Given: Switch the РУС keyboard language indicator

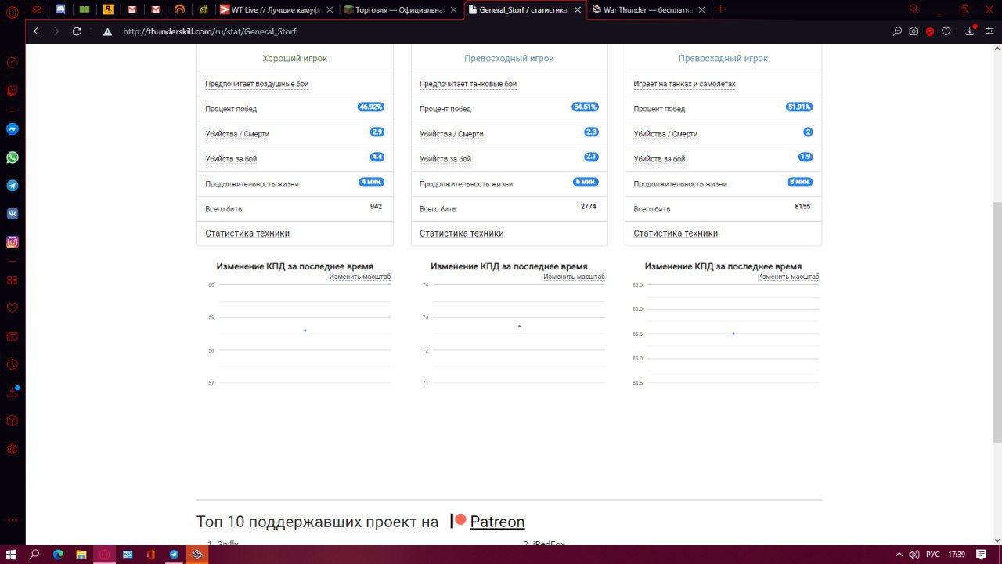Looking at the screenshot, I should [x=932, y=555].
